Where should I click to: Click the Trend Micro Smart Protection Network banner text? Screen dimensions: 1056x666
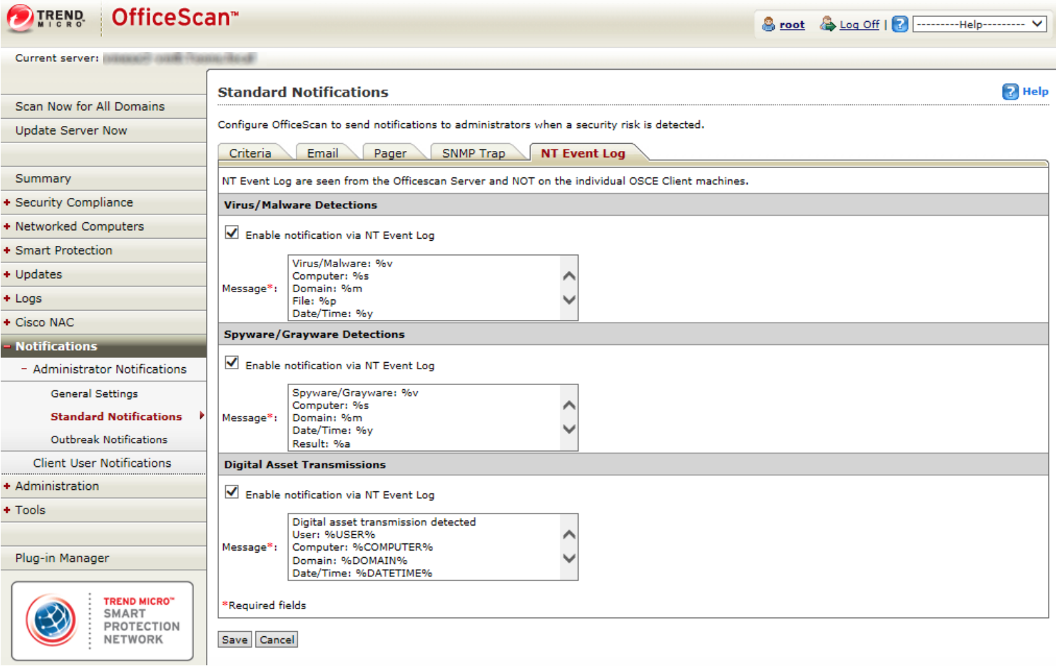(141, 620)
